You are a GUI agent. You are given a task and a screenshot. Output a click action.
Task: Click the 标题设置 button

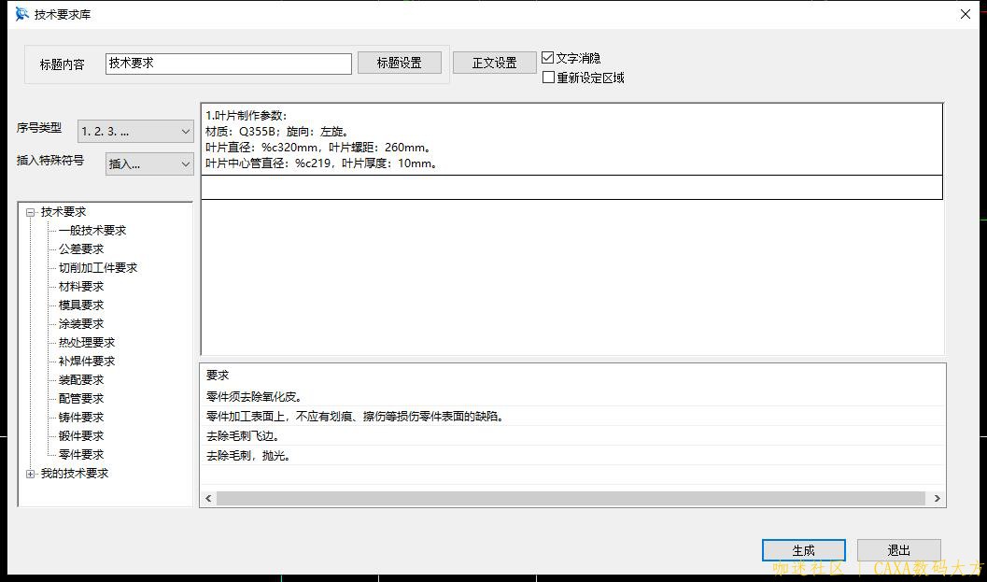[x=399, y=63]
